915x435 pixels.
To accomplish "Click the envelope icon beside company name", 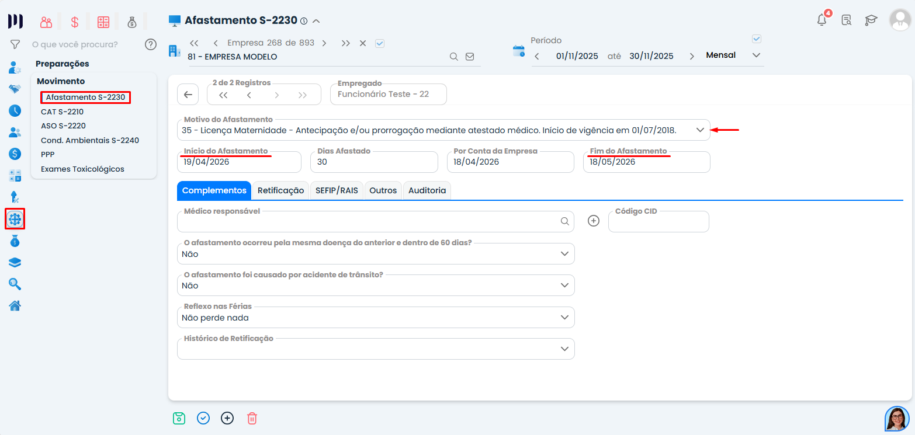I will (469, 57).
